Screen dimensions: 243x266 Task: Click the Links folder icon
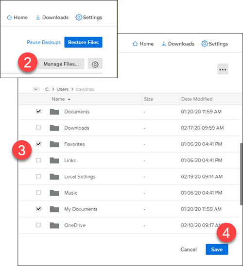click(x=54, y=160)
